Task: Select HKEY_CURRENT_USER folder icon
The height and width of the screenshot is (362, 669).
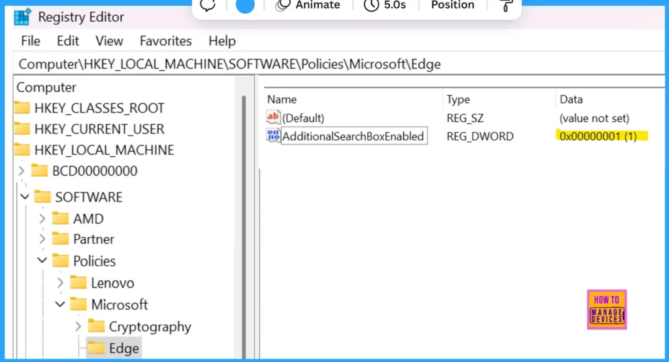Action: (22, 129)
